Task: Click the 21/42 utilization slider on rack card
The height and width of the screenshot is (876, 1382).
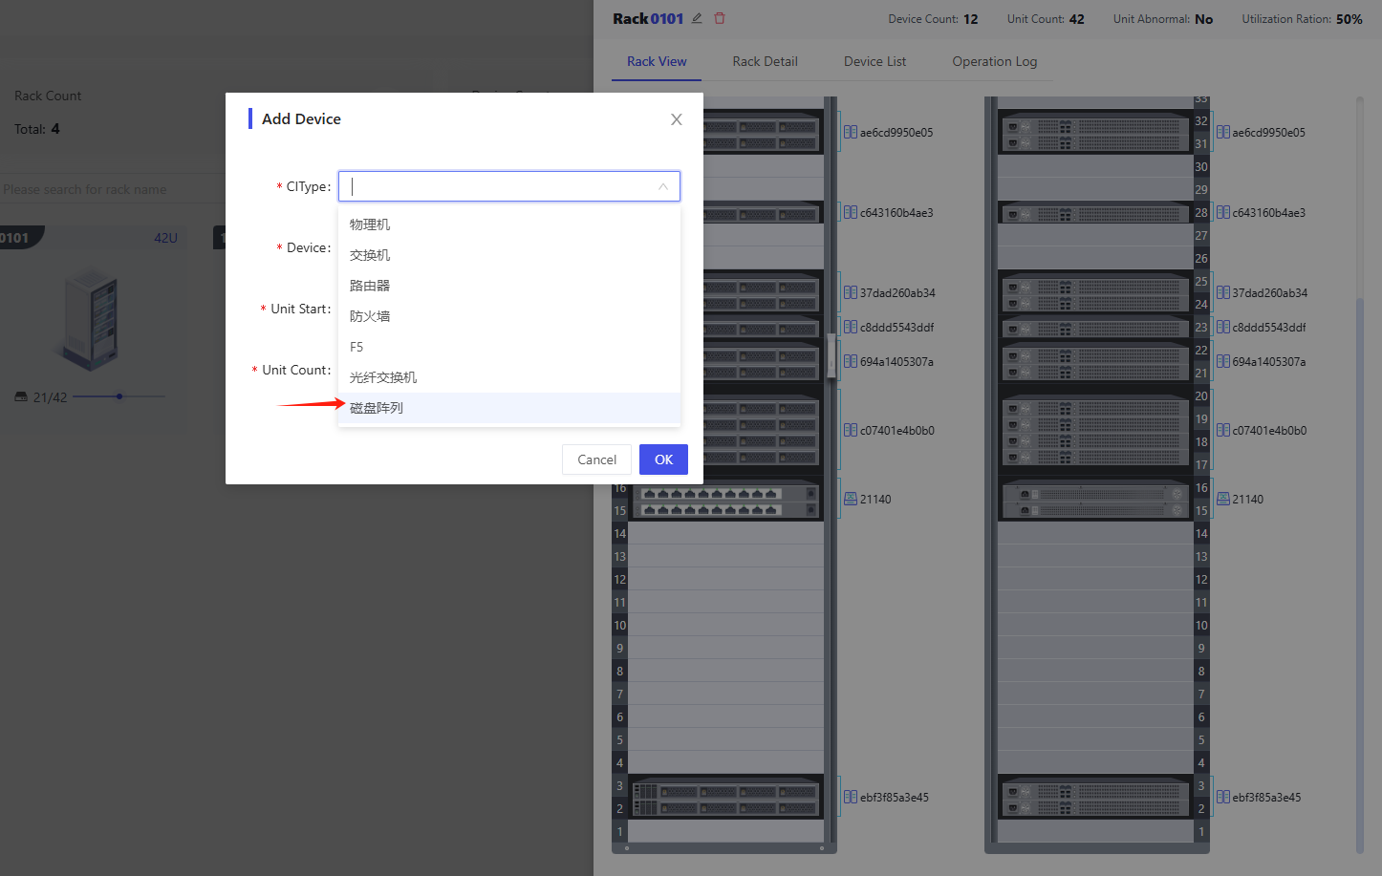Action: pos(119,396)
